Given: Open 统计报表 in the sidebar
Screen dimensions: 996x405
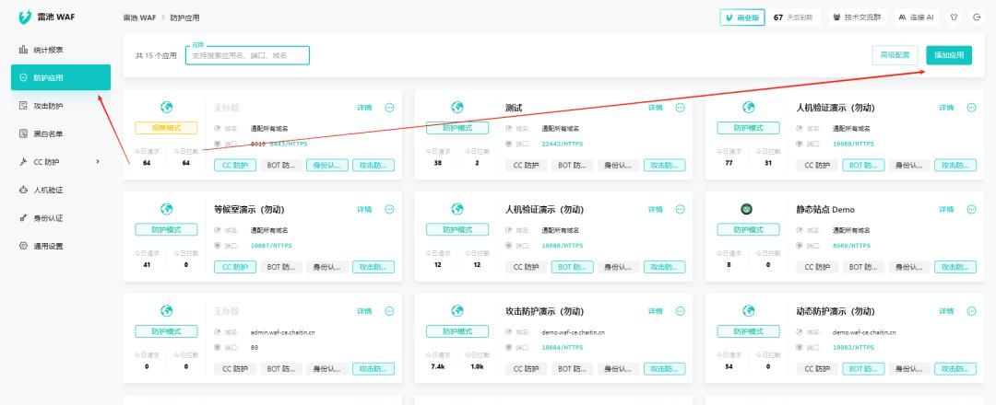Looking at the screenshot, I should coord(48,50).
